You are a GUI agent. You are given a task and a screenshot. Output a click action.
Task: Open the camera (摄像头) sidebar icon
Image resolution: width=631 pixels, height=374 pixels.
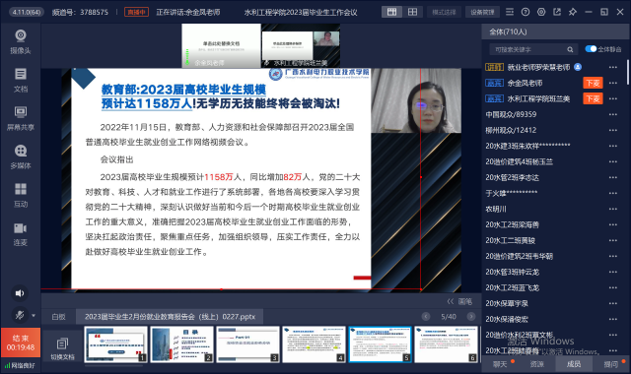(21, 41)
